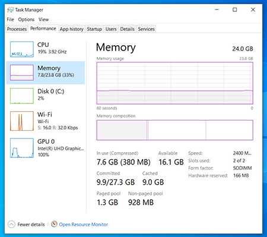The height and width of the screenshot is (237, 267).
Task: Click the Open Resource Monitor link
Action: point(84,225)
